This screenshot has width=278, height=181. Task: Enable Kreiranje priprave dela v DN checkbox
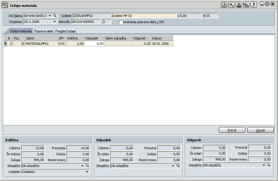121,22
